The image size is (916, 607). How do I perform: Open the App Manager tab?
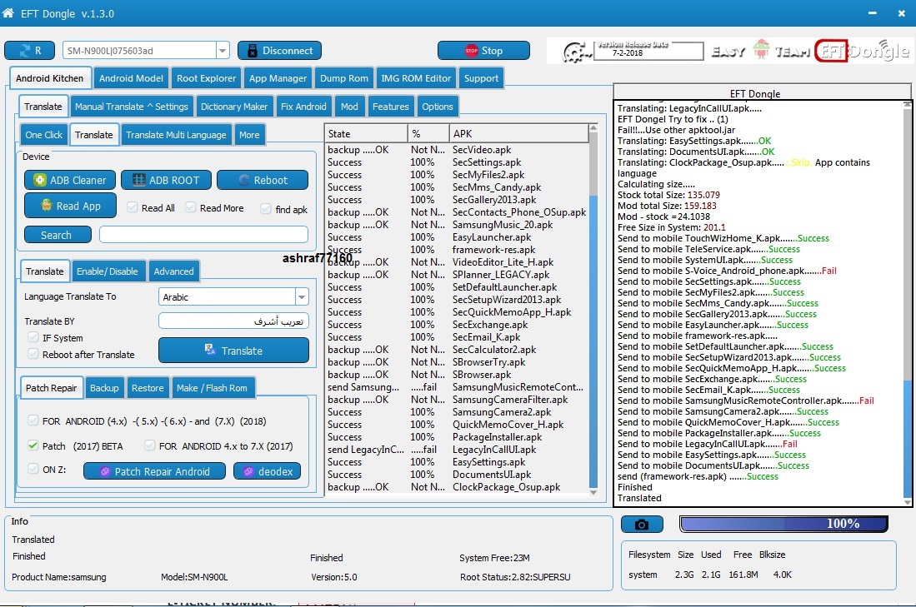[x=278, y=78]
